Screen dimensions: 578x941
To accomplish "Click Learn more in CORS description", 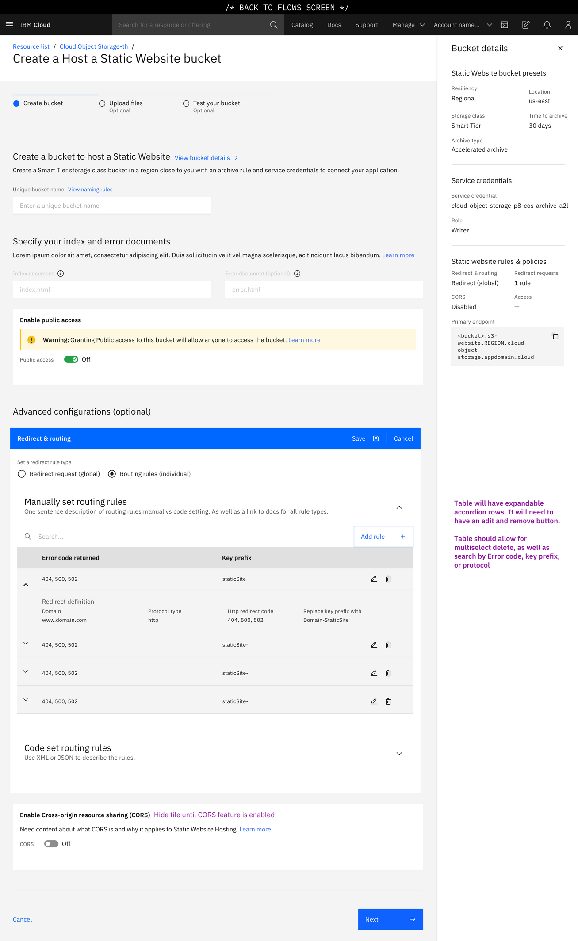I will [255, 829].
